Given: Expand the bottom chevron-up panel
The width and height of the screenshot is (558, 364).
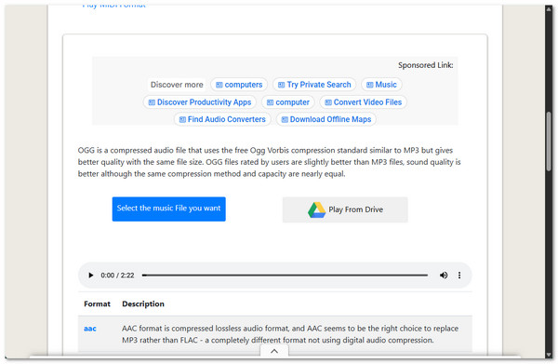Looking at the screenshot, I should [274, 351].
